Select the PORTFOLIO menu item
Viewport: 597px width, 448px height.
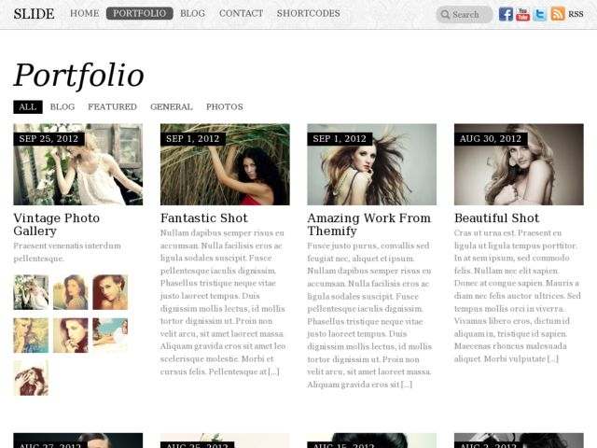139,13
